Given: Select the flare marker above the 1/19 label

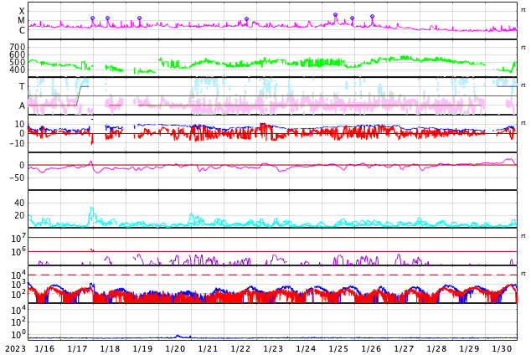Looking at the screenshot, I should [140, 18].
